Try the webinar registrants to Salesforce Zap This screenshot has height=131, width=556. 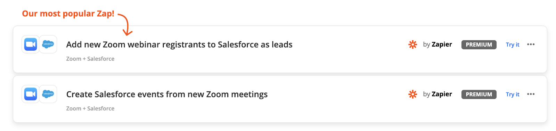coord(513,44)
